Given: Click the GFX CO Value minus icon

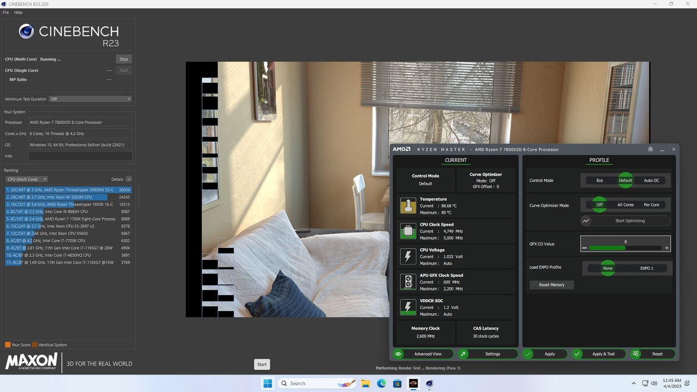Looking at the screenshot, I should click(x=584, y=248).
